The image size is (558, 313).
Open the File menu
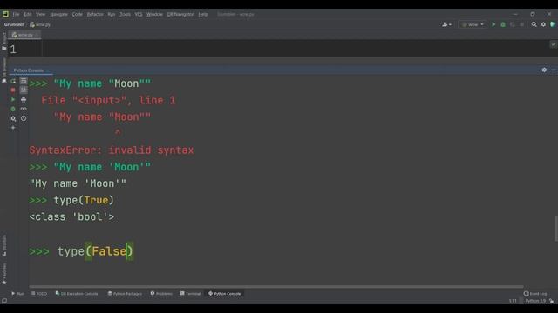[16, 14]
